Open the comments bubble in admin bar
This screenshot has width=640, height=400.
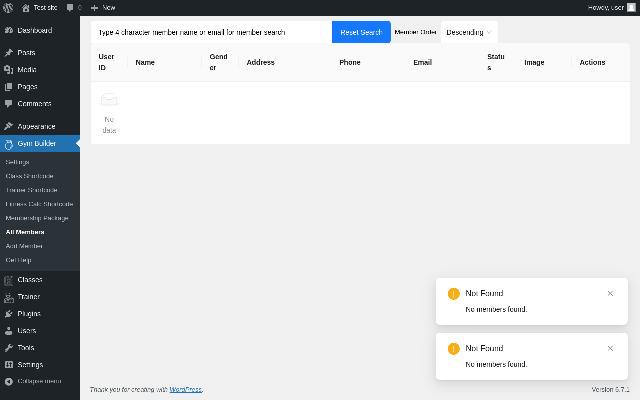click(70, 8)
